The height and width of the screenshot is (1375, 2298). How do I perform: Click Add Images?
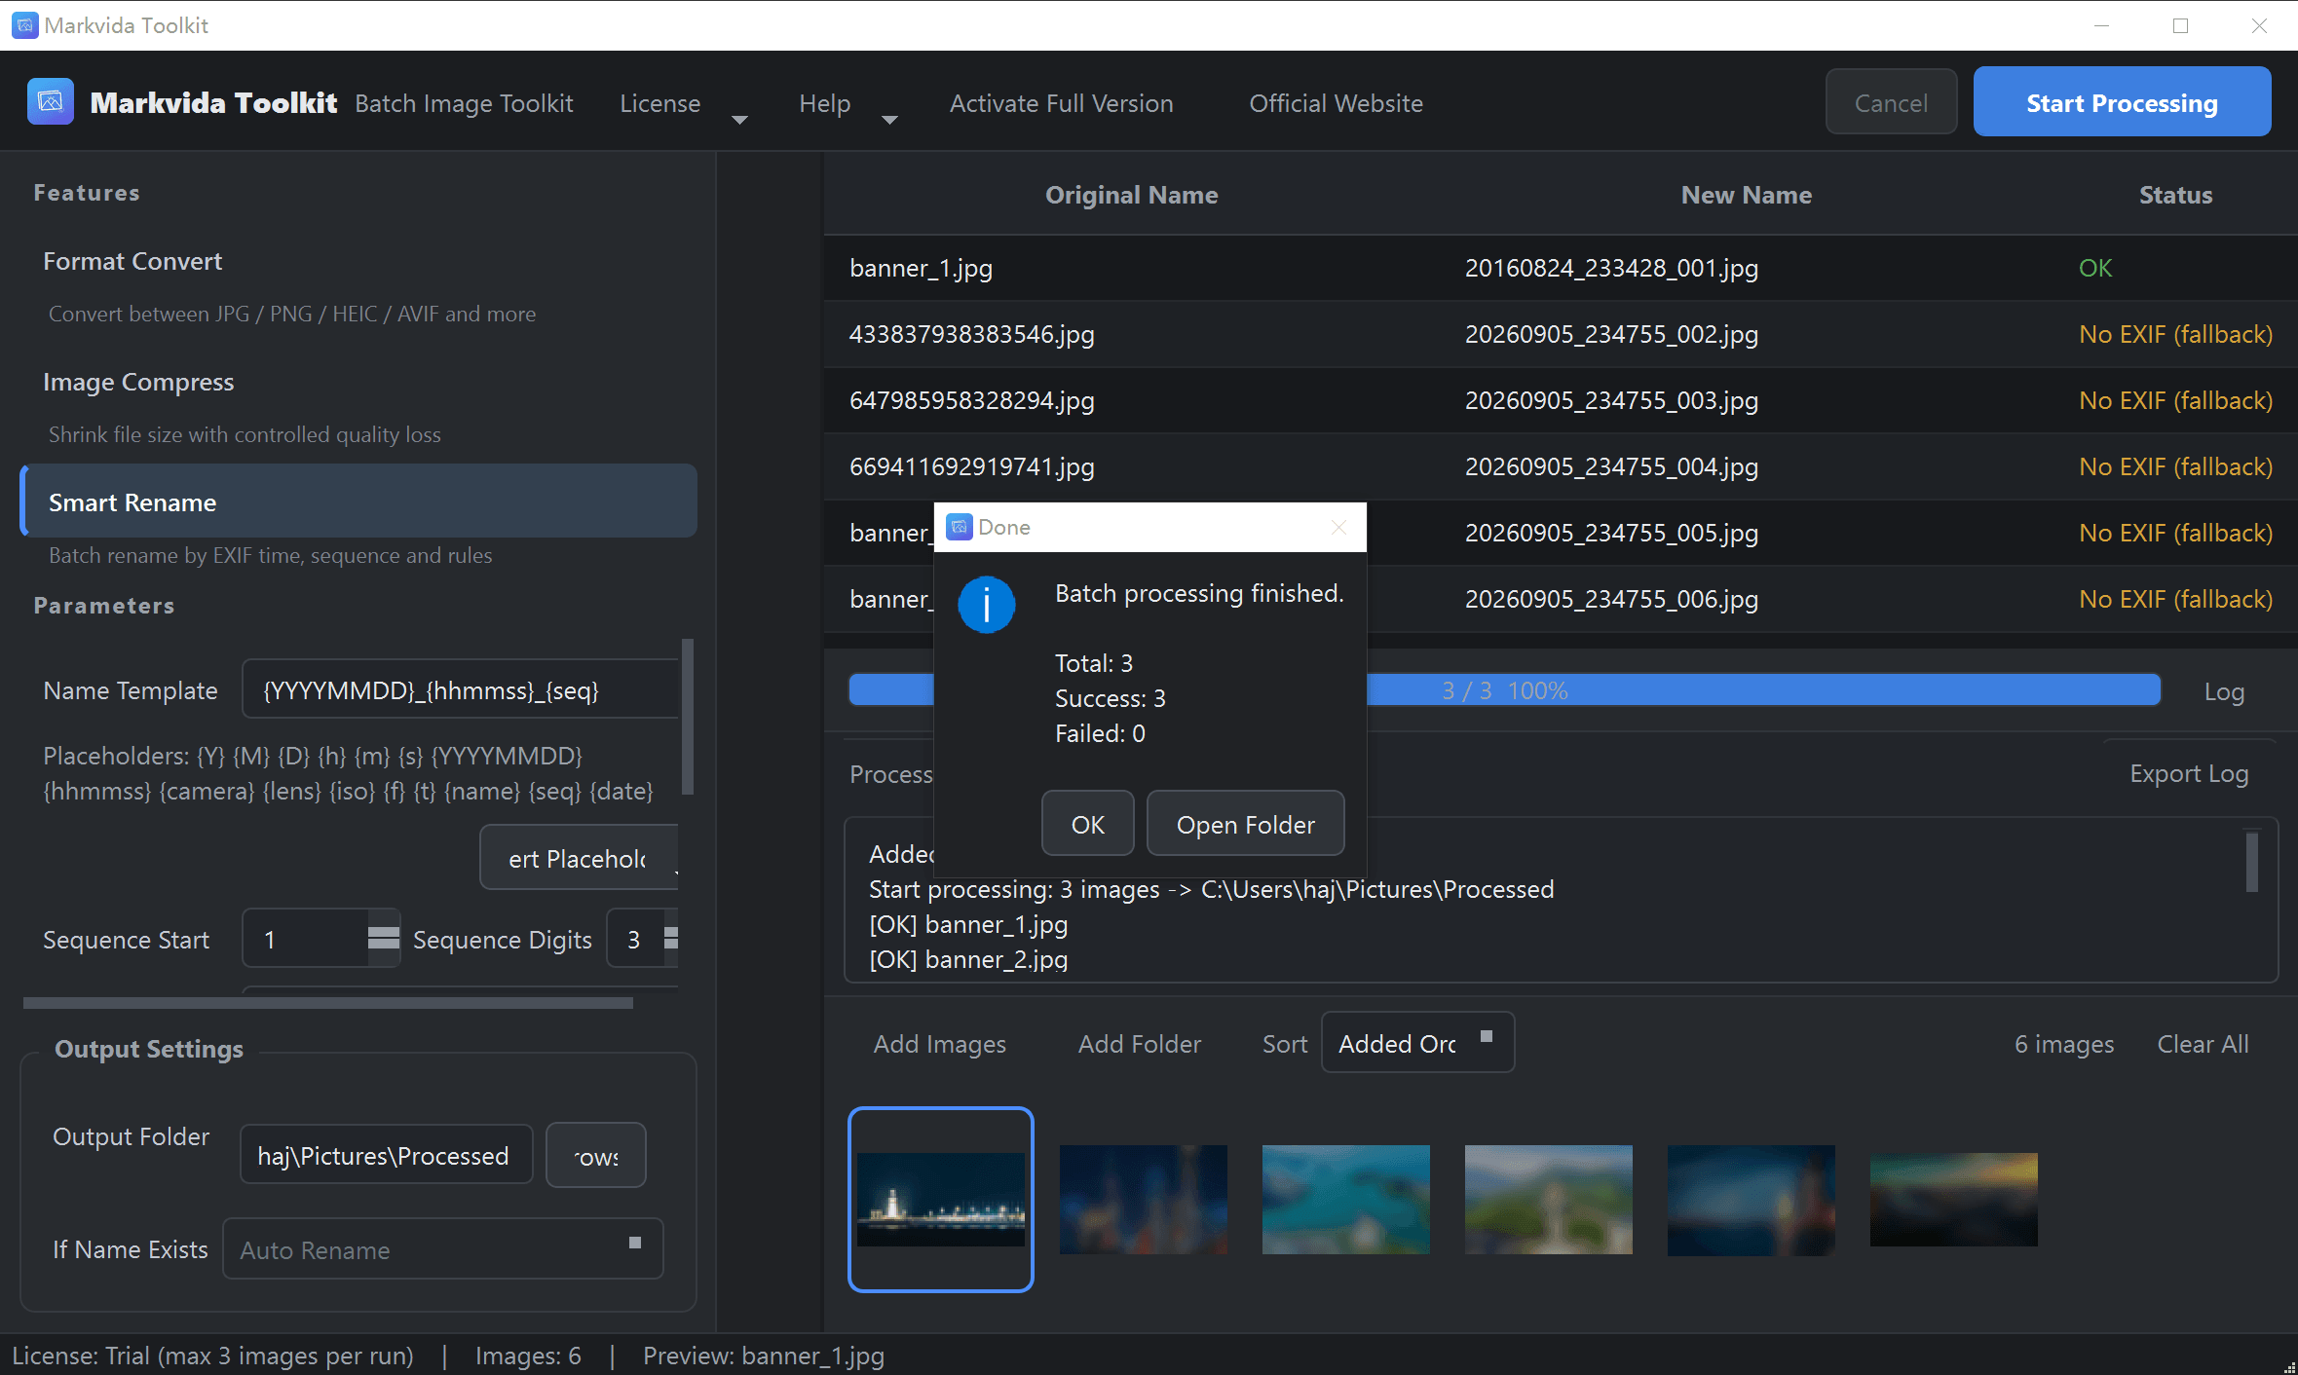(940, 1044)
